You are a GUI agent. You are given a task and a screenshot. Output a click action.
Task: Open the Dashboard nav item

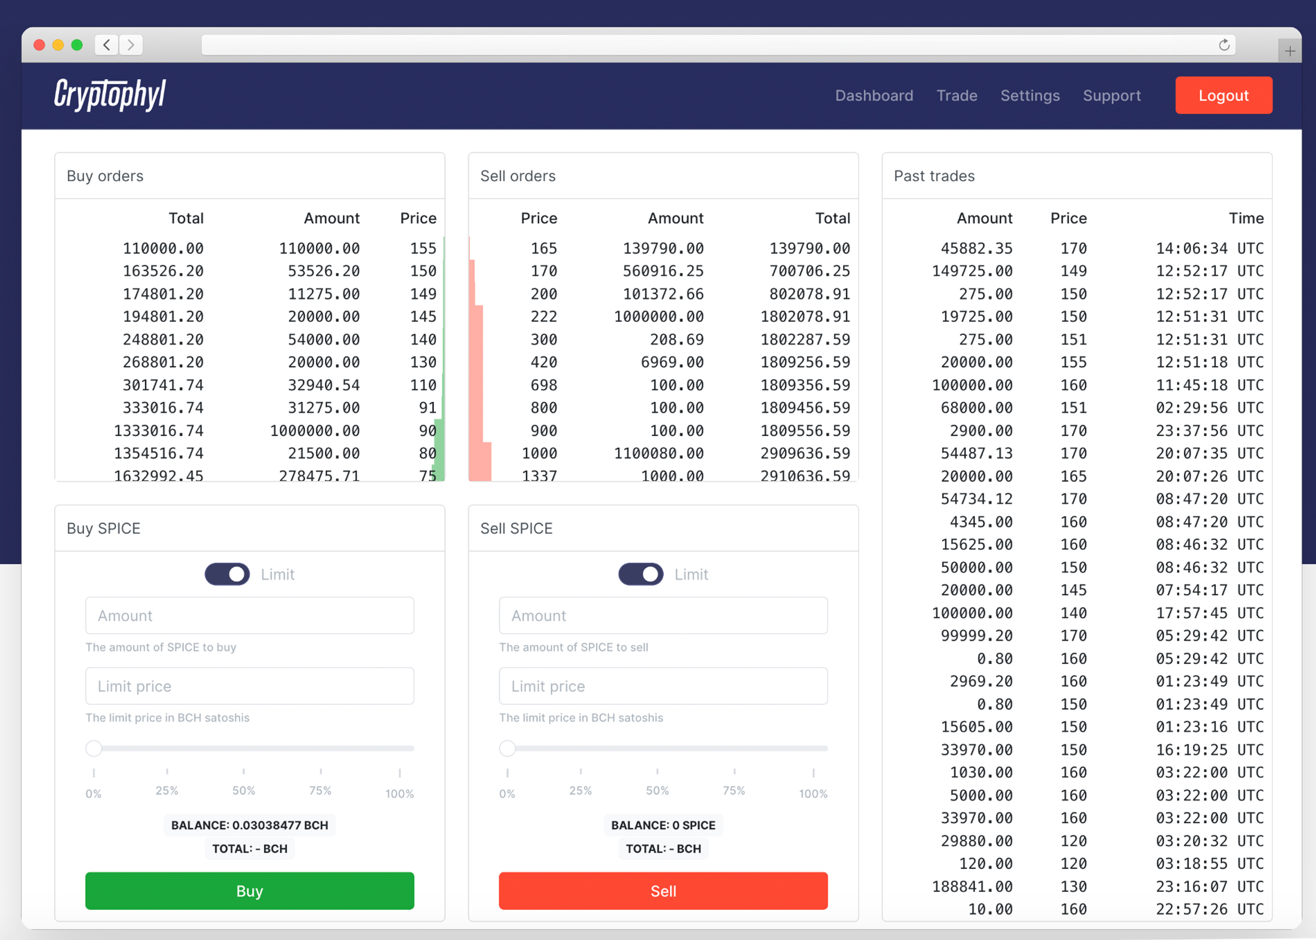[874, 95]
